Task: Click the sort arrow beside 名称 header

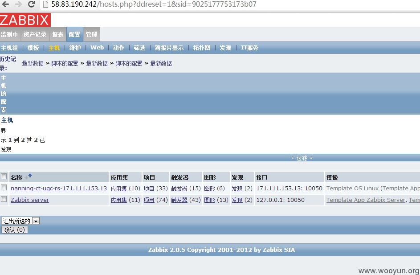Action: tap(29, 176)
